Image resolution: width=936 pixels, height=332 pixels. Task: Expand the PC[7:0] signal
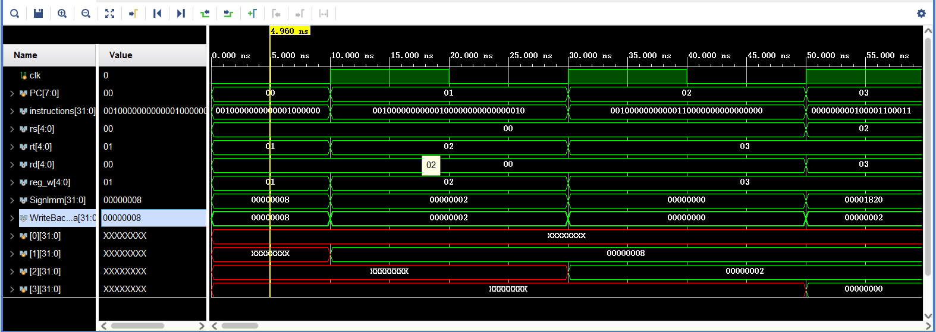tap(12, 93)
